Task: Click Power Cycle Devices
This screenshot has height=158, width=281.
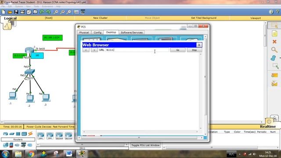Action: (39, 127)
